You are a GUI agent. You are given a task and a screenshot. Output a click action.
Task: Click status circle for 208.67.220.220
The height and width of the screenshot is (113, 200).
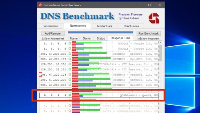click(x=70, y=80)
